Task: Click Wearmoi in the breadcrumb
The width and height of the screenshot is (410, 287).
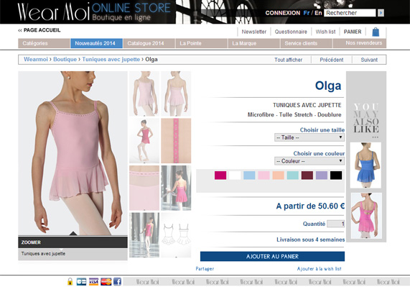Action: 36,59
